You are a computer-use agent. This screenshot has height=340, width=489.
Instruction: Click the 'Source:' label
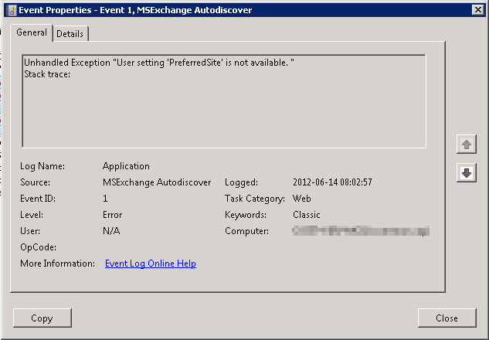pyautogui.click(x=35, y=182)
